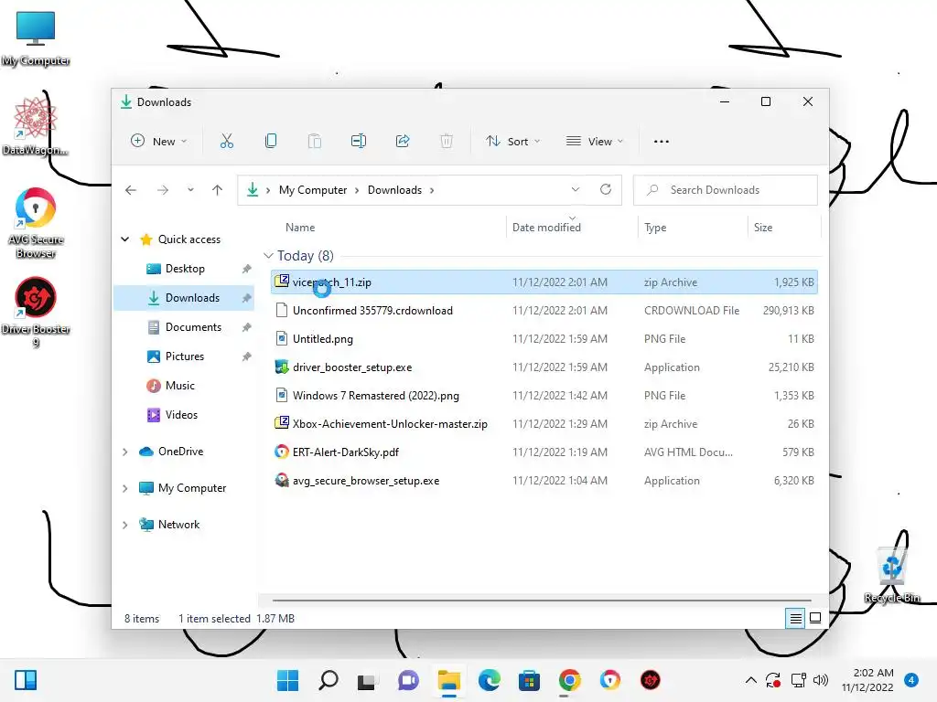The height and width of the screenshot is (702, 937).
Task: Open clock and date in taskbar
Action: (867, 680)
